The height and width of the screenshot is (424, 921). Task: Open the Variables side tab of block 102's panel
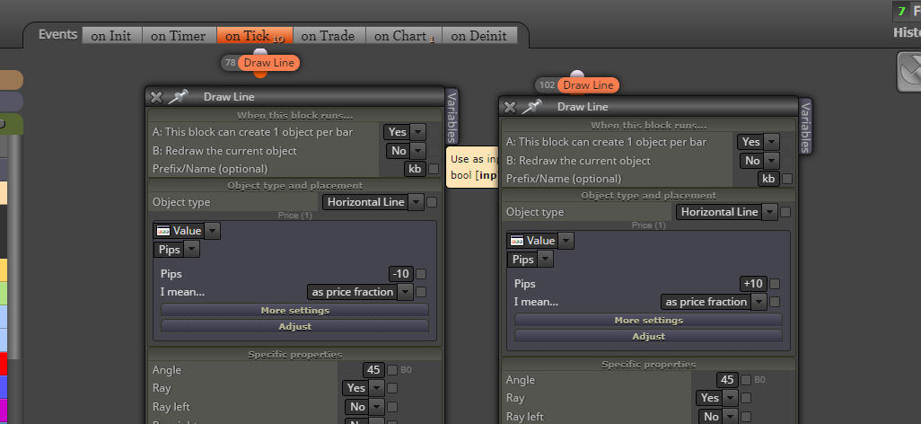(x=806, y=126)
